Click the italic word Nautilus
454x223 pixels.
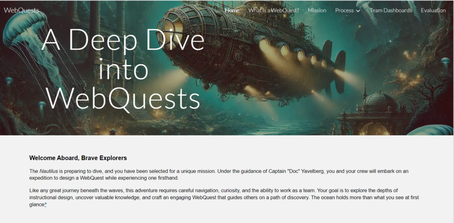pyautogui.click(x=48, y=171)
